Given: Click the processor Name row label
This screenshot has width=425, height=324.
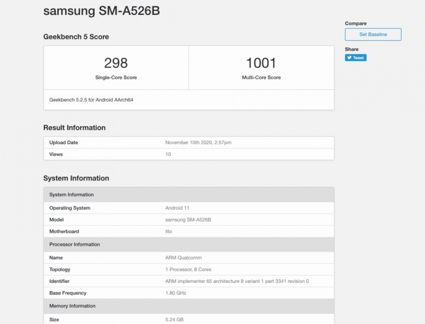Looking at the screenshot, I should pyautogui.click(x=56, y=258).
